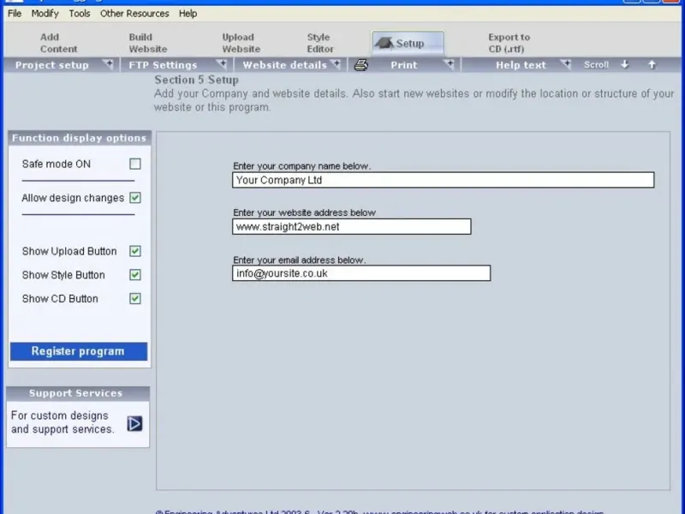Open the File menu

tap(15, 14)
